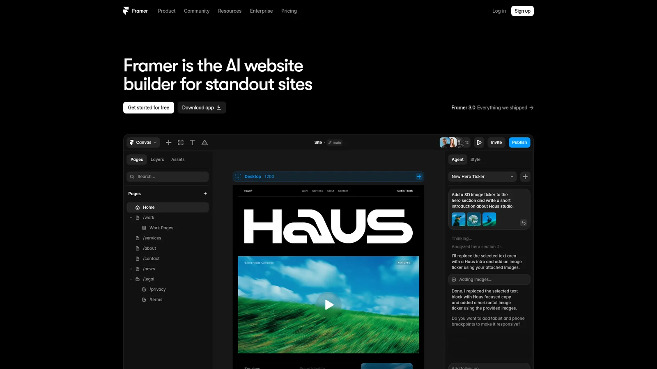Select the /legal folder row
This screenshot has width=657, height=369.
click(x=168, y=279)
